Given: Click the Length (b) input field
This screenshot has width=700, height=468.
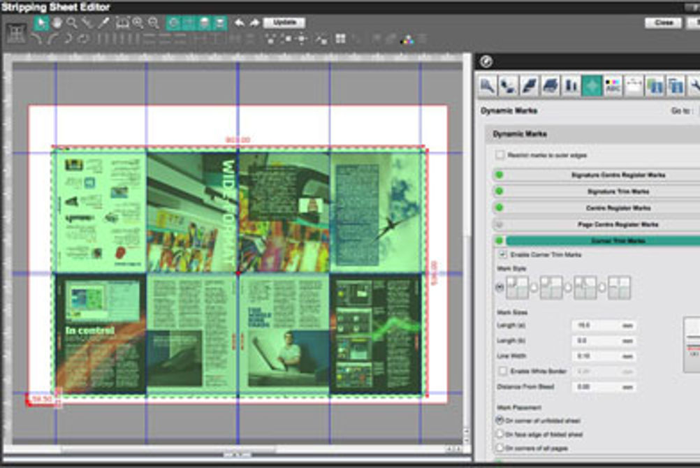Looking at the screenshot, I should click(x=603, y=341).
